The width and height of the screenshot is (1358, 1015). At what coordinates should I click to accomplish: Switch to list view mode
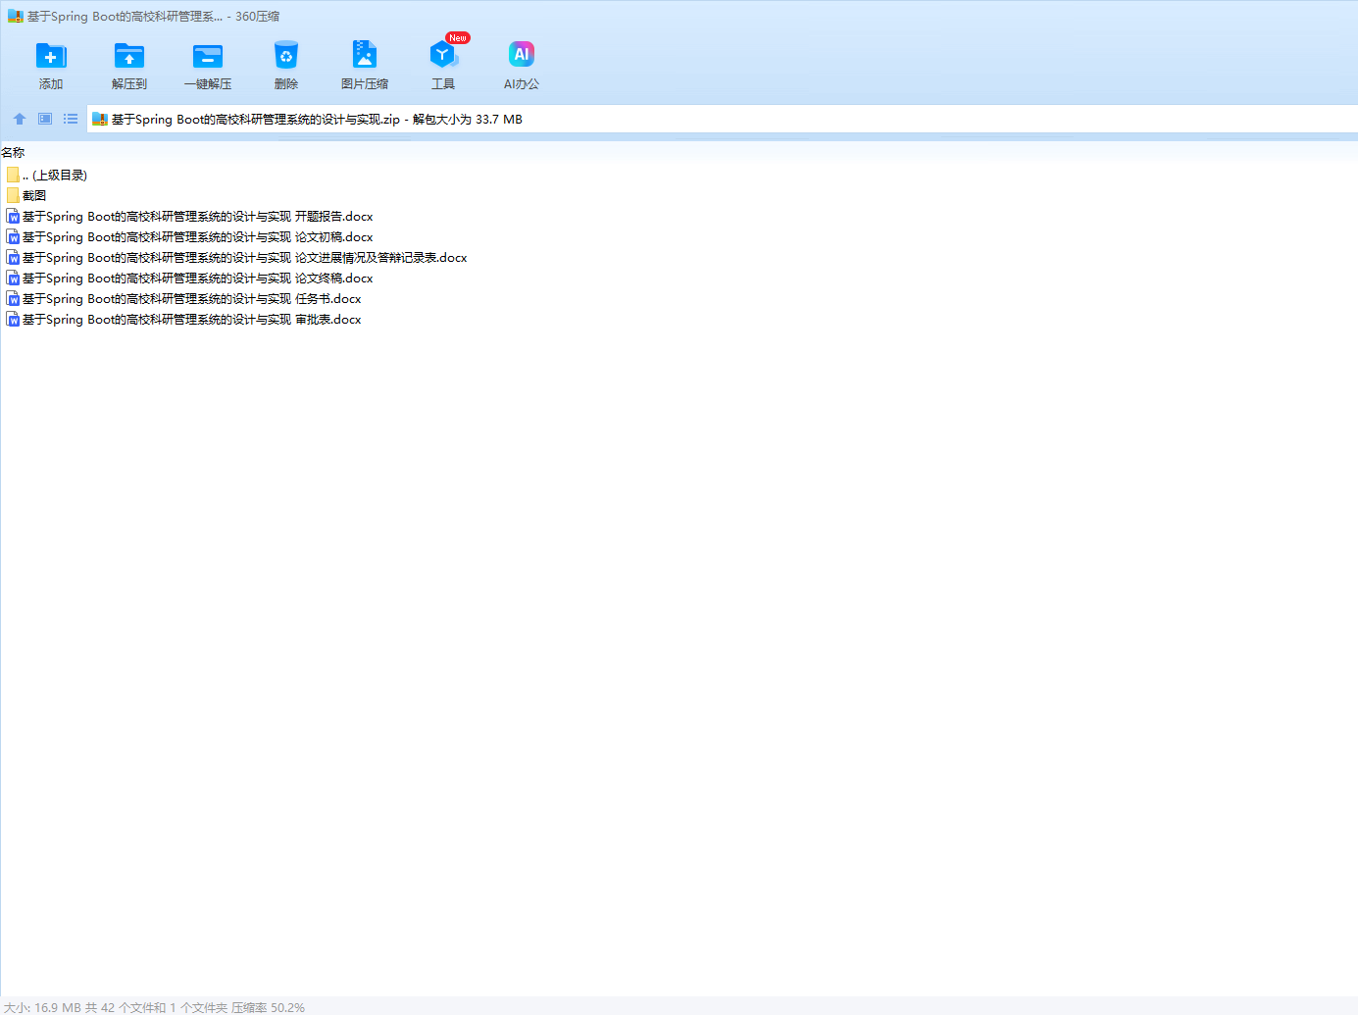71,119
